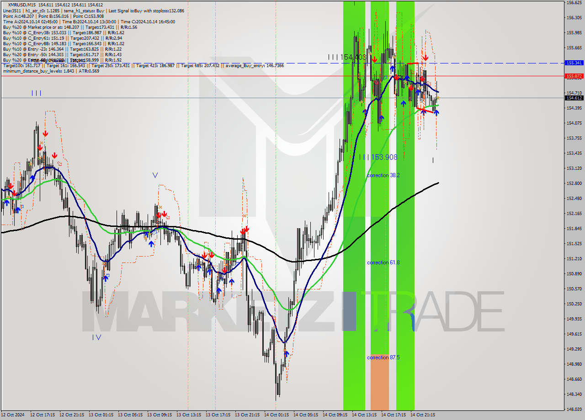Click the 148.340 price axis label

click(x=574, y=394)
